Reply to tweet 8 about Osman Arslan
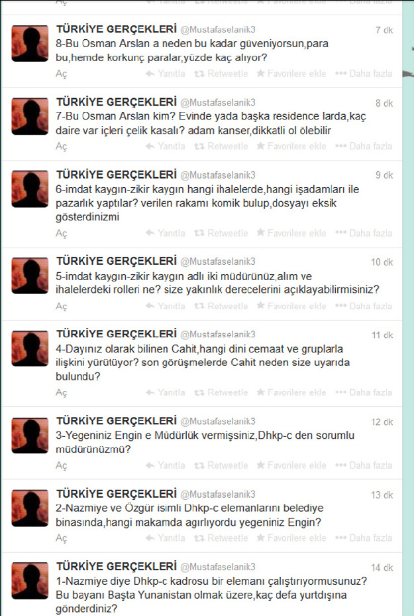 click(x=165, y=74)
